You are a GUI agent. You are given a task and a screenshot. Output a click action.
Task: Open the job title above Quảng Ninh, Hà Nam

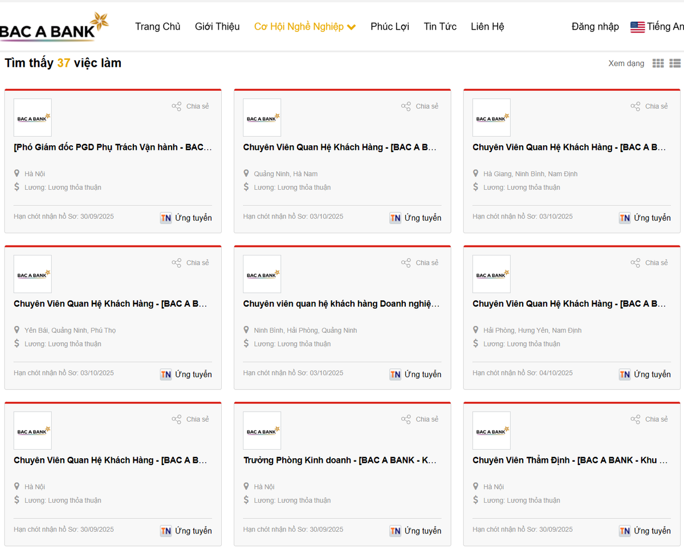tap(340, 147)
